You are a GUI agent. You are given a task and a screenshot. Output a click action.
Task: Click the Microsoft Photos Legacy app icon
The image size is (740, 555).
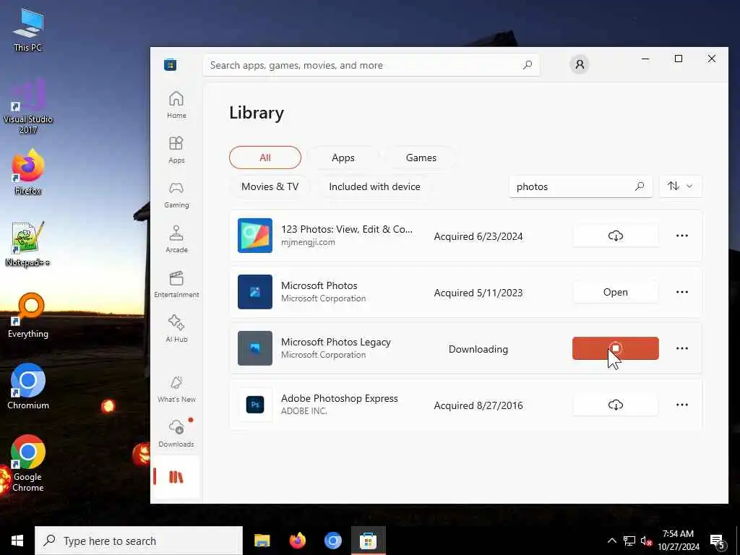click(x=255, y=348)
